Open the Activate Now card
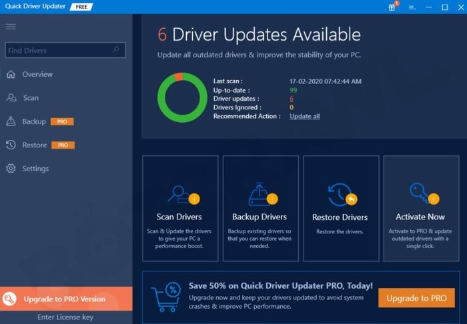467x324 pixels. tap(421, 208)
